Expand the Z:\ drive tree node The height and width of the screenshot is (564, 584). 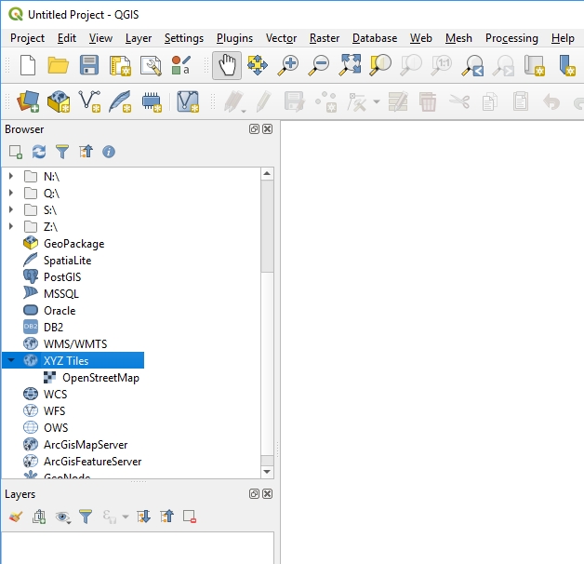click(10, 226)
